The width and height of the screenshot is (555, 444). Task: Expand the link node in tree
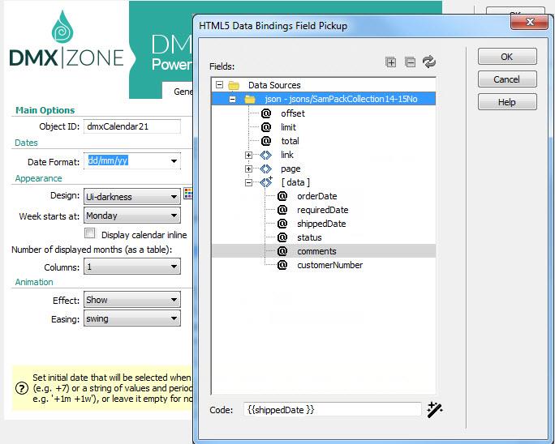tap(249, 155)
